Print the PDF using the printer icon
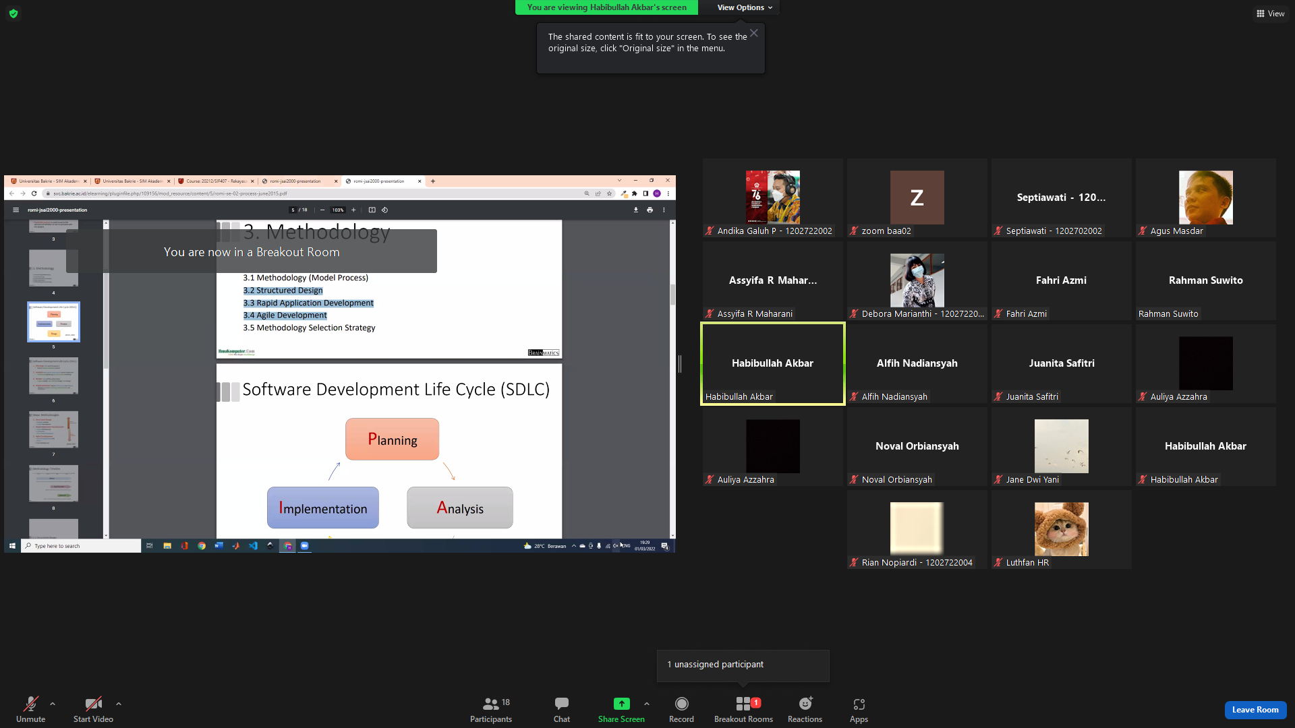Image resolution: width=1295 pixels, height=728 pixels. pos(650,210)
